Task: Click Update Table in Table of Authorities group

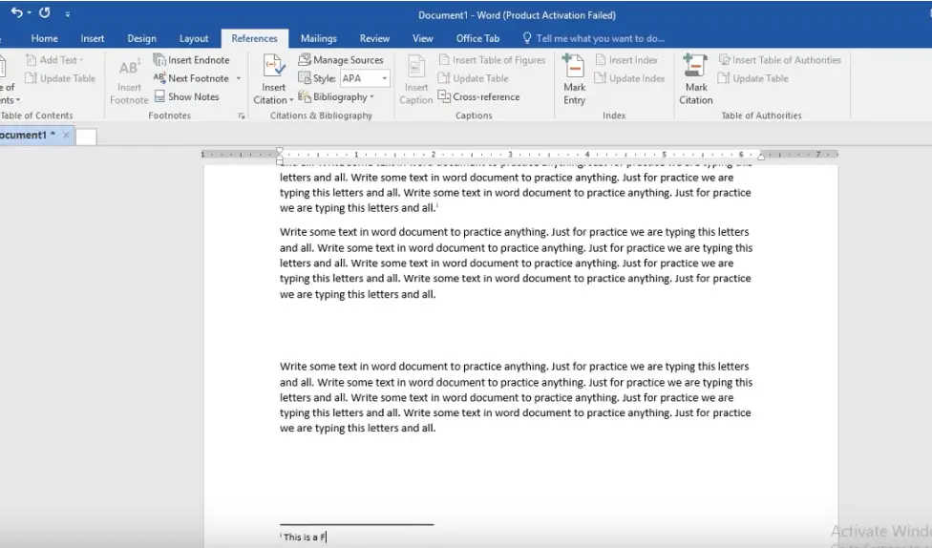Action: point(753,78)
